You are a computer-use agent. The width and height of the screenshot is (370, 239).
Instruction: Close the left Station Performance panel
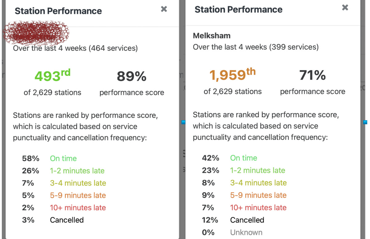coord(164,9)
